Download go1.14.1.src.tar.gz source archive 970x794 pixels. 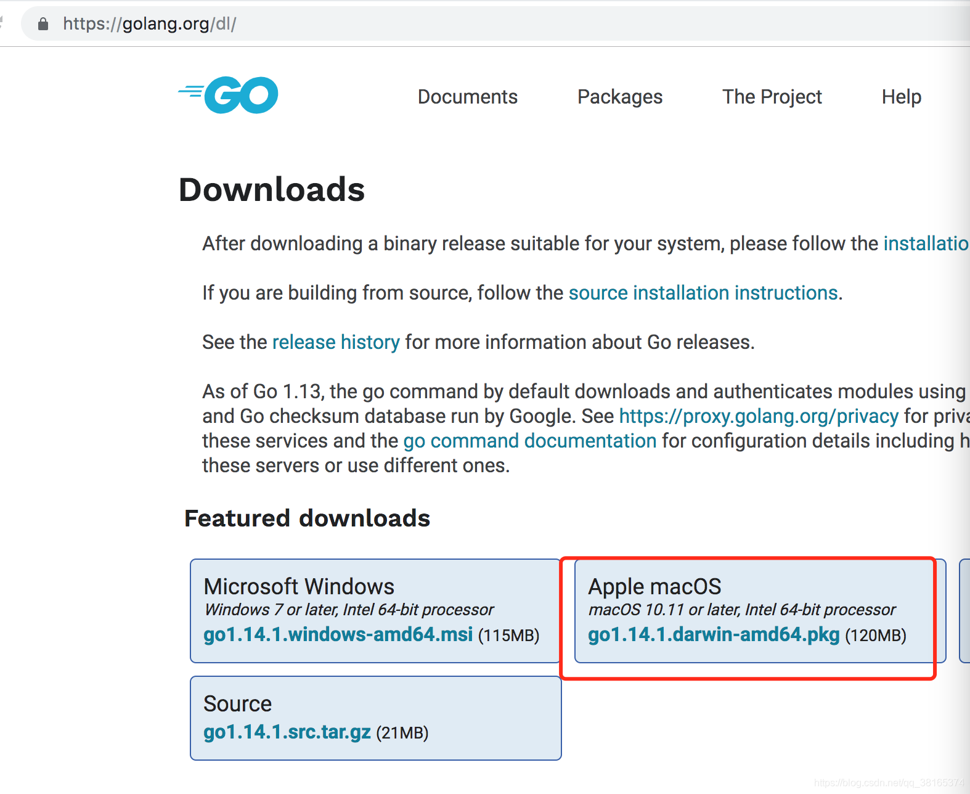(x=287, y=732)
